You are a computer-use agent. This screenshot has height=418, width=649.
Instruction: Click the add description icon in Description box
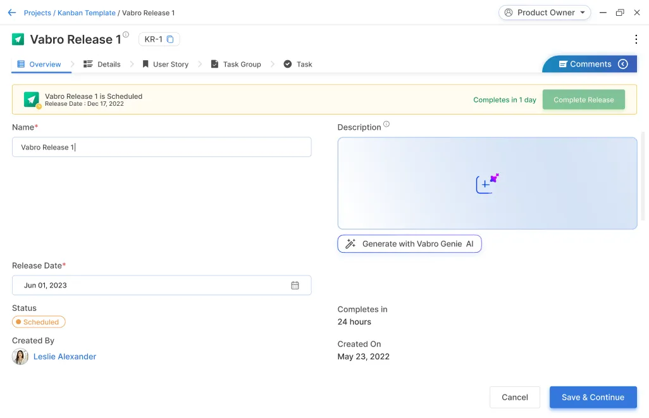486,184
